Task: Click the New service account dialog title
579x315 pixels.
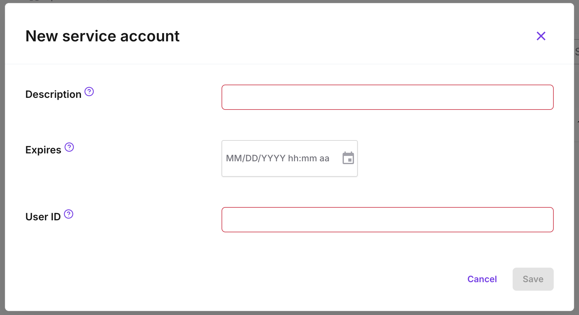Action: 102,36
